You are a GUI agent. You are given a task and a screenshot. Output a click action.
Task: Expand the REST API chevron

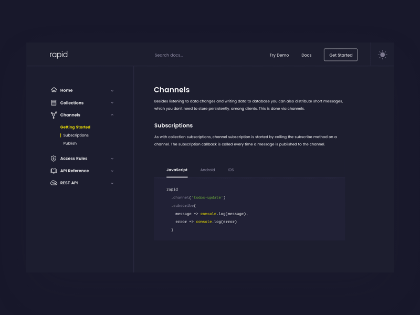[112, 183]
